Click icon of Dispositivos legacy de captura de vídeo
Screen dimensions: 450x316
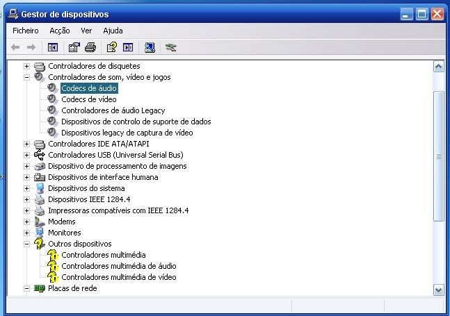click(53, 133)
